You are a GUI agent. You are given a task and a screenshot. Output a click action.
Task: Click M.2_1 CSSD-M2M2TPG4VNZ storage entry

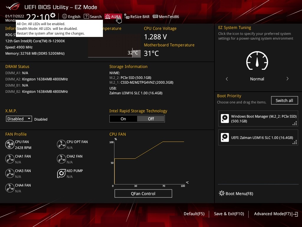coord(141,82)
